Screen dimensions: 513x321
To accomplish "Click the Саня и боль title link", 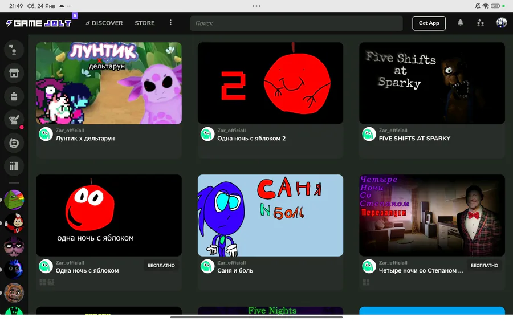I will (x=235, y=271).
